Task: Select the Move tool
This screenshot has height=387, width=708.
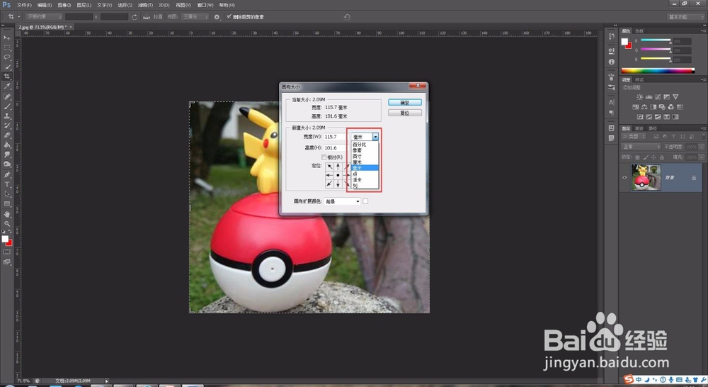Action: tap(7, 38)
